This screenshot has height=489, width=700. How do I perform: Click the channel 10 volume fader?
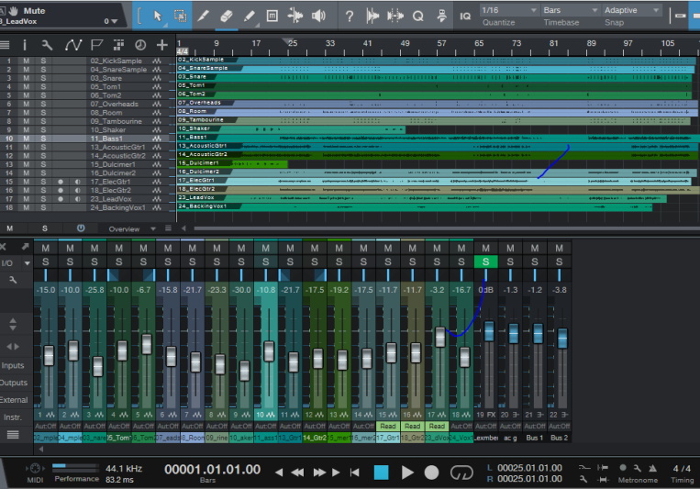[x=269, y=351]
